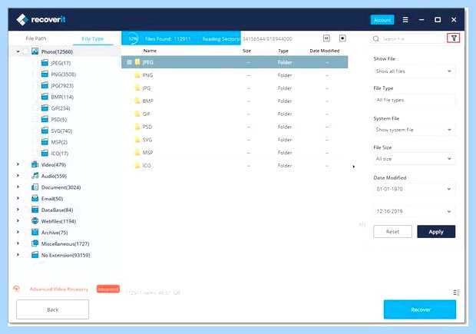Click the BMP folder icon in file list
Image resolution: width=476 pixels, height=334 pixels.
[x=137, y=101]
